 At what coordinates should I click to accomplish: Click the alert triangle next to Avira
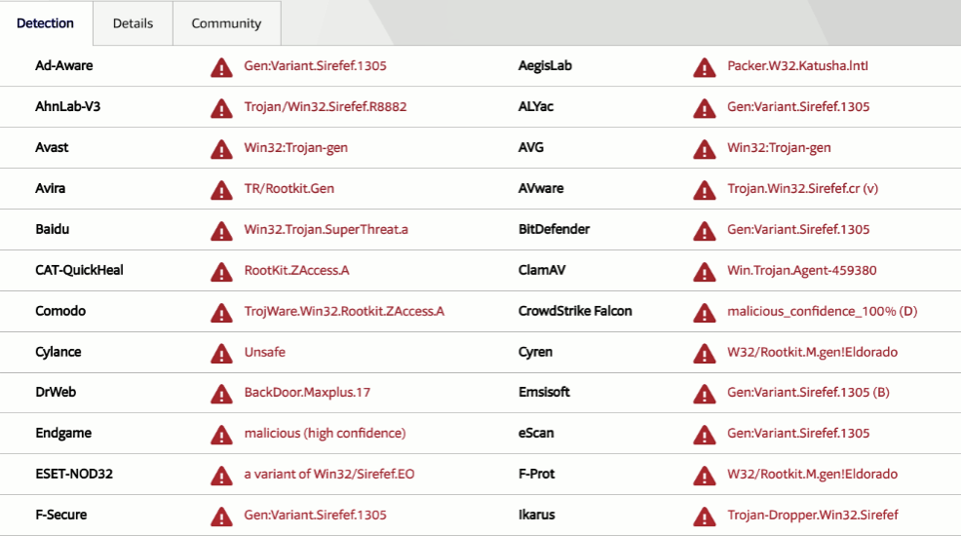(x=221, y=189)
